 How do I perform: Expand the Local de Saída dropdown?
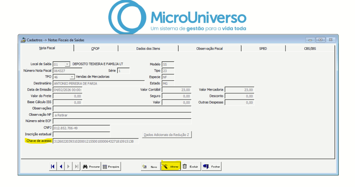[67, 64]
